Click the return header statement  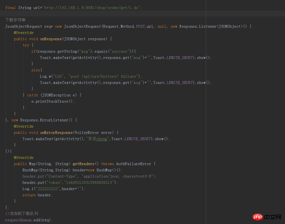point(37,195)
